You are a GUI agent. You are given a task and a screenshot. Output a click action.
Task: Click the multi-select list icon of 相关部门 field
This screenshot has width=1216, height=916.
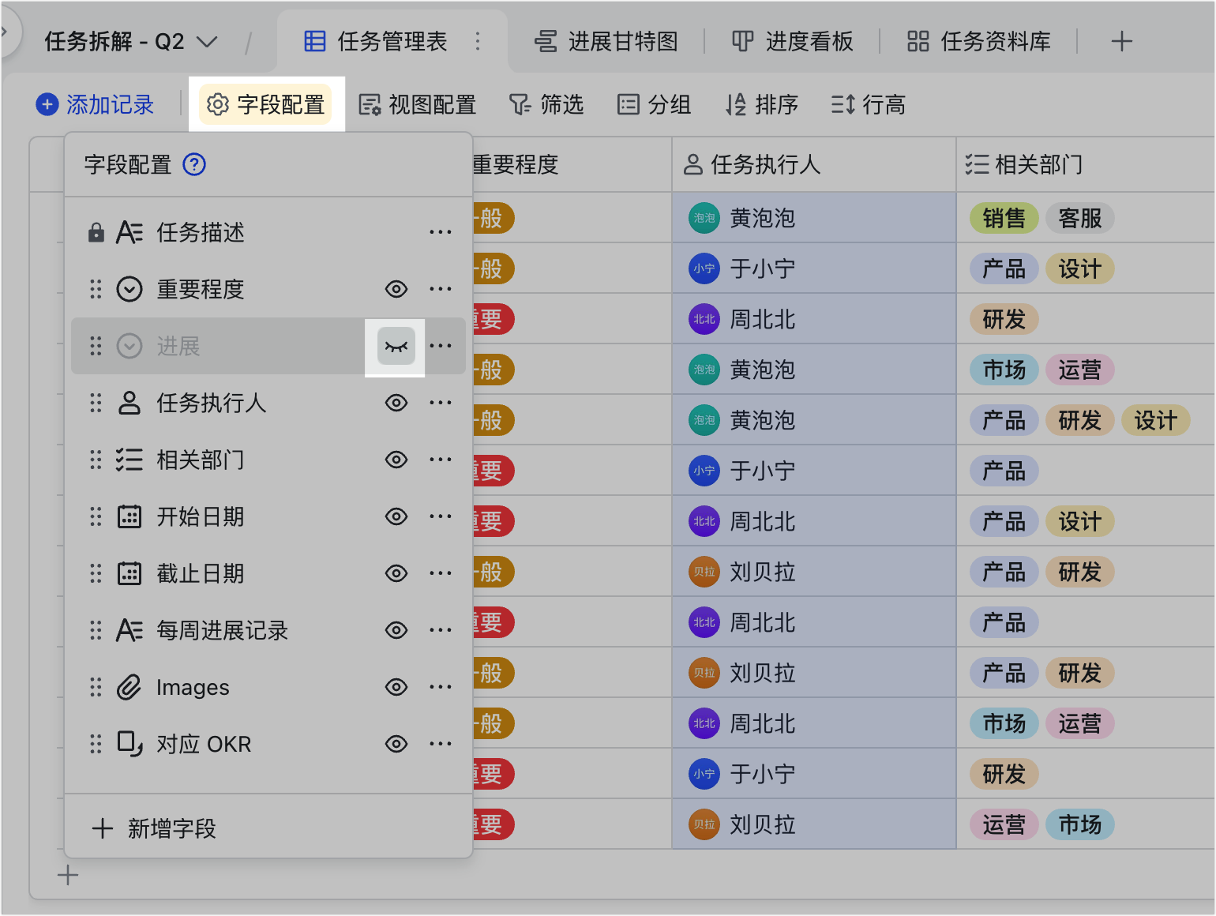click(x=129, y=460)
